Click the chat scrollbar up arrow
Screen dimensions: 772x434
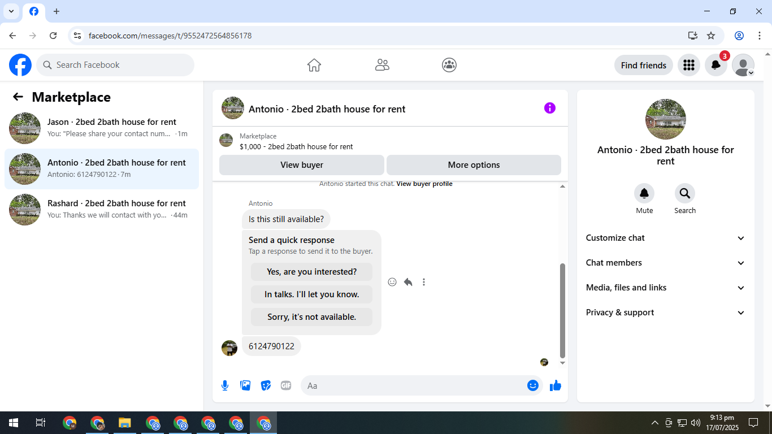point(562,186)
